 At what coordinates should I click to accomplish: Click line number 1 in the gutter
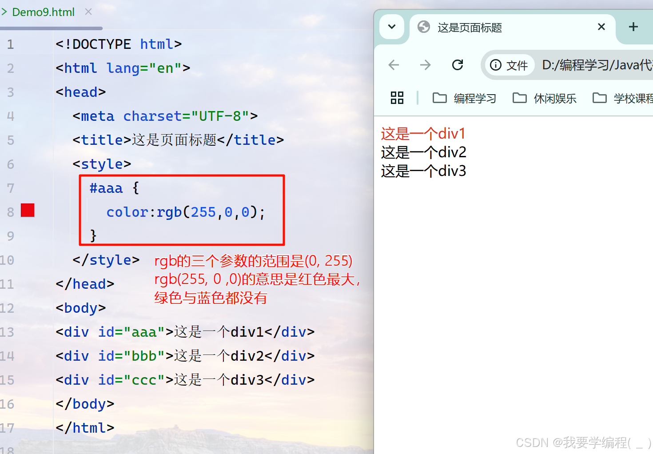click(10, 44)
